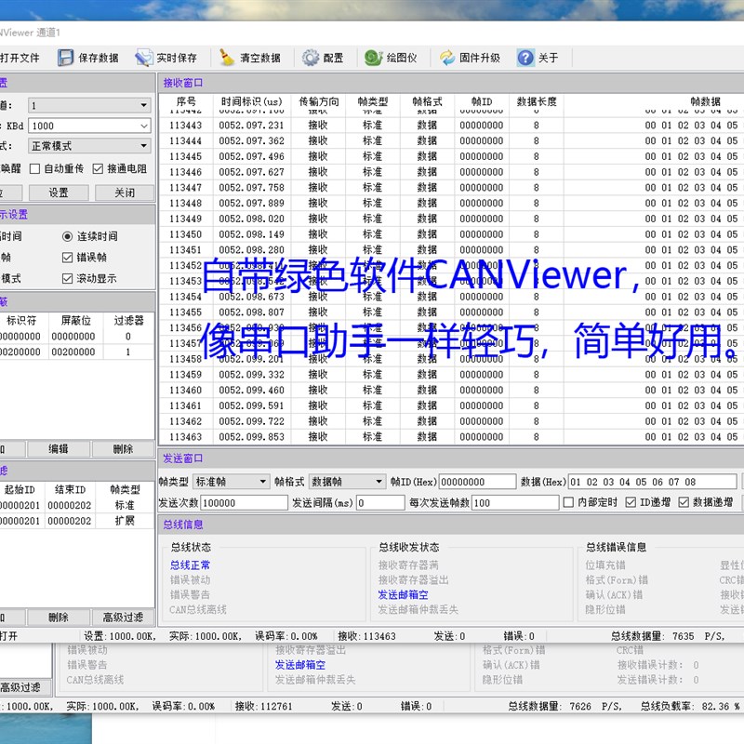
Task: Toggle 自动重传 checkbox
Action: [34, 169]
